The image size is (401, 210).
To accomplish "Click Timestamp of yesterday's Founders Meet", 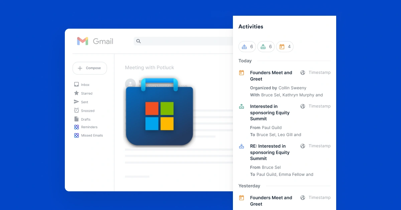I will tap(319, 198).
